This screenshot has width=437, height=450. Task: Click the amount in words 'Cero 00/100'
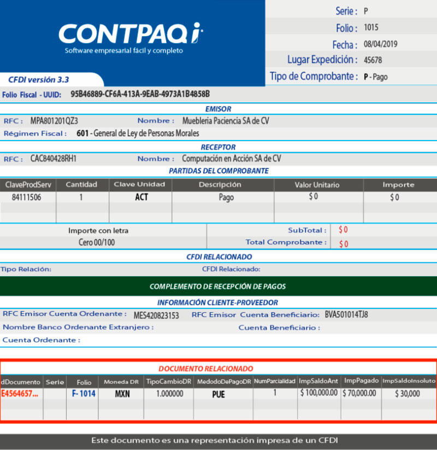point(97,243)
